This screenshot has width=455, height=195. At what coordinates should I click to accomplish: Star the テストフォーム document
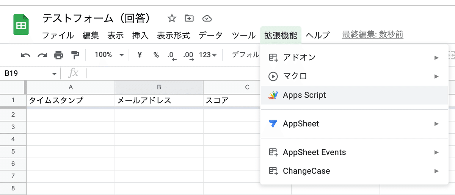point(172,18)
